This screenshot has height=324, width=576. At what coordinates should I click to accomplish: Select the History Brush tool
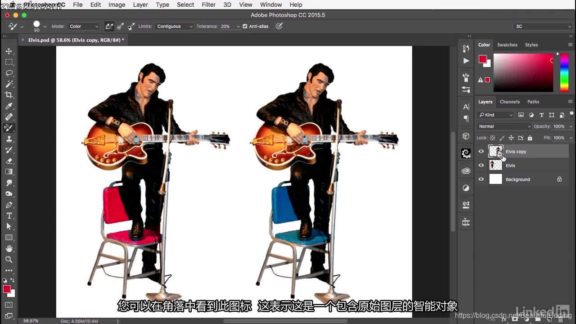coord(9,150)
